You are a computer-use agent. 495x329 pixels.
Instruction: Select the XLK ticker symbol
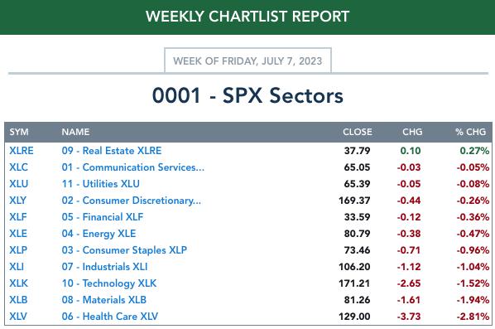coord(19,283)
